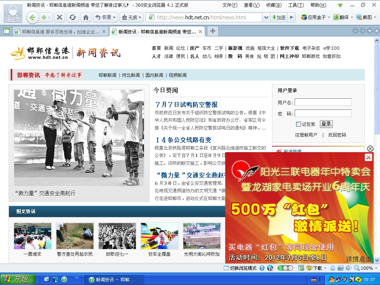Open the 帮助(H) menu
380x285 pixels.
coord(318,5)
